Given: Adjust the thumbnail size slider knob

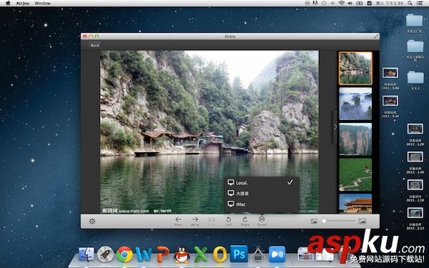Looking at the screenshot, I should point(324,221).
